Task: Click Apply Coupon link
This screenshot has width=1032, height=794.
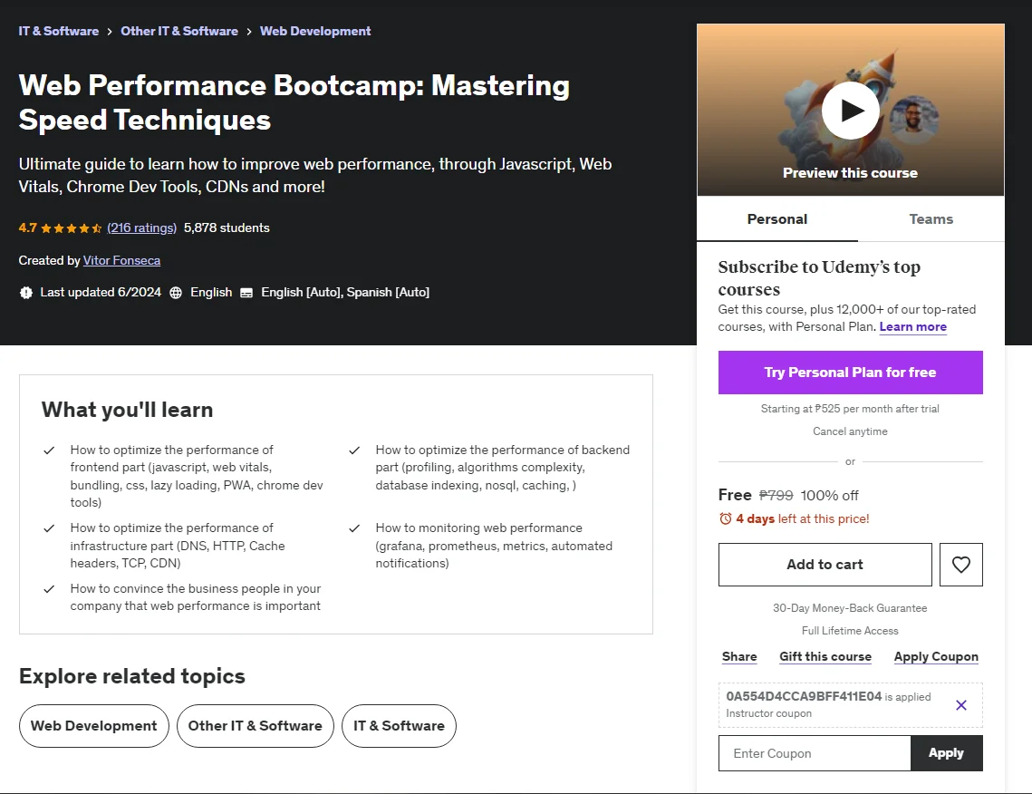Action: 936,656
